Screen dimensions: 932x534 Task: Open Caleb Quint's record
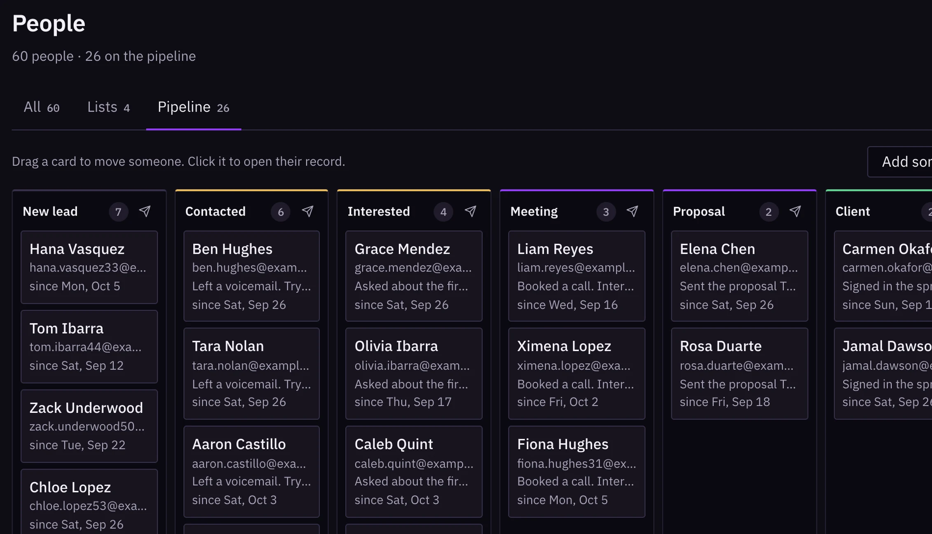[x=414, y=472]
